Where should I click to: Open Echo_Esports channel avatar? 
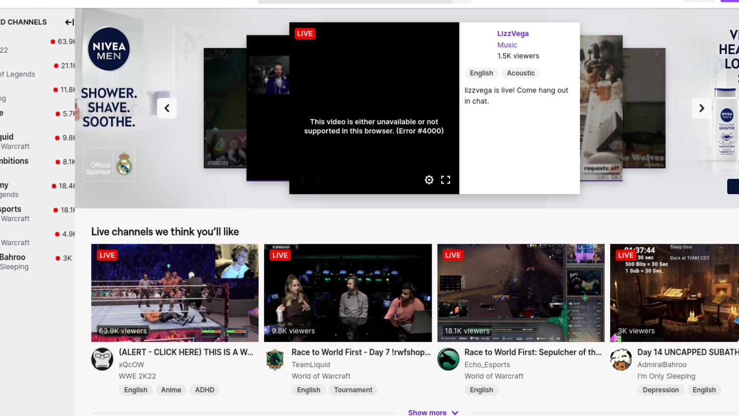pyautogui.click(x=448, y=359)
